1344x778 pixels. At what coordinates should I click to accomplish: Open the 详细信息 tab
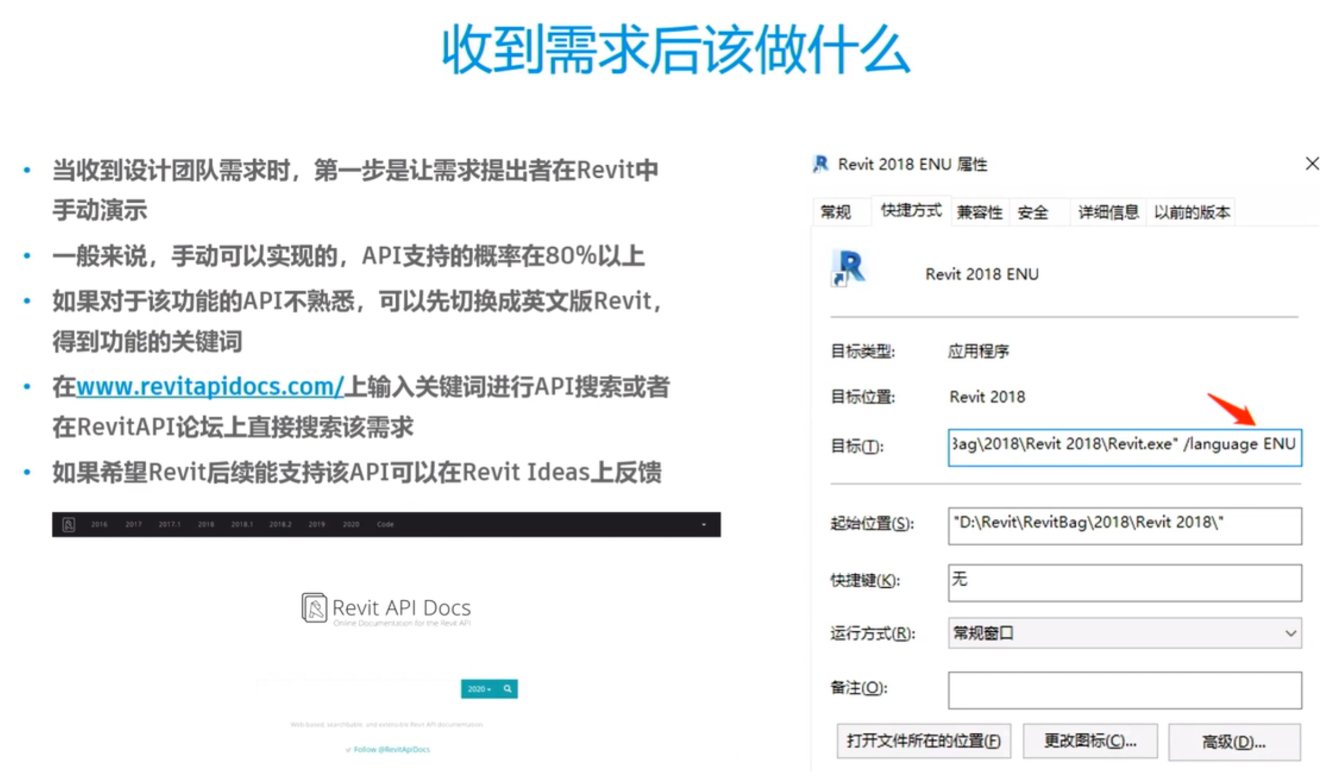click(x=1108, y=212)
